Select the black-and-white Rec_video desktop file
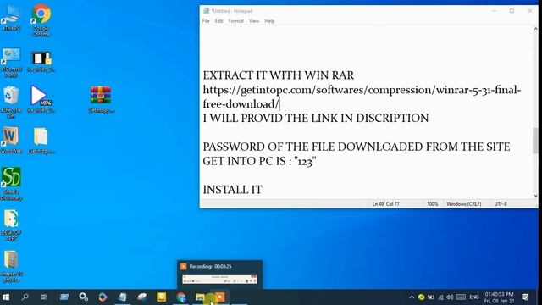 pyautogui.click(x=41, y=62)
